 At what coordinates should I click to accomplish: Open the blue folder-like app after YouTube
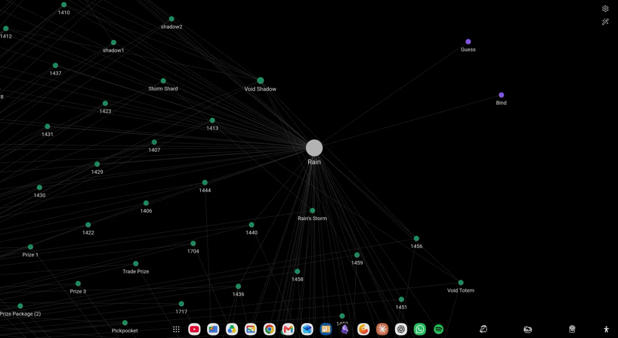point(213,329)
